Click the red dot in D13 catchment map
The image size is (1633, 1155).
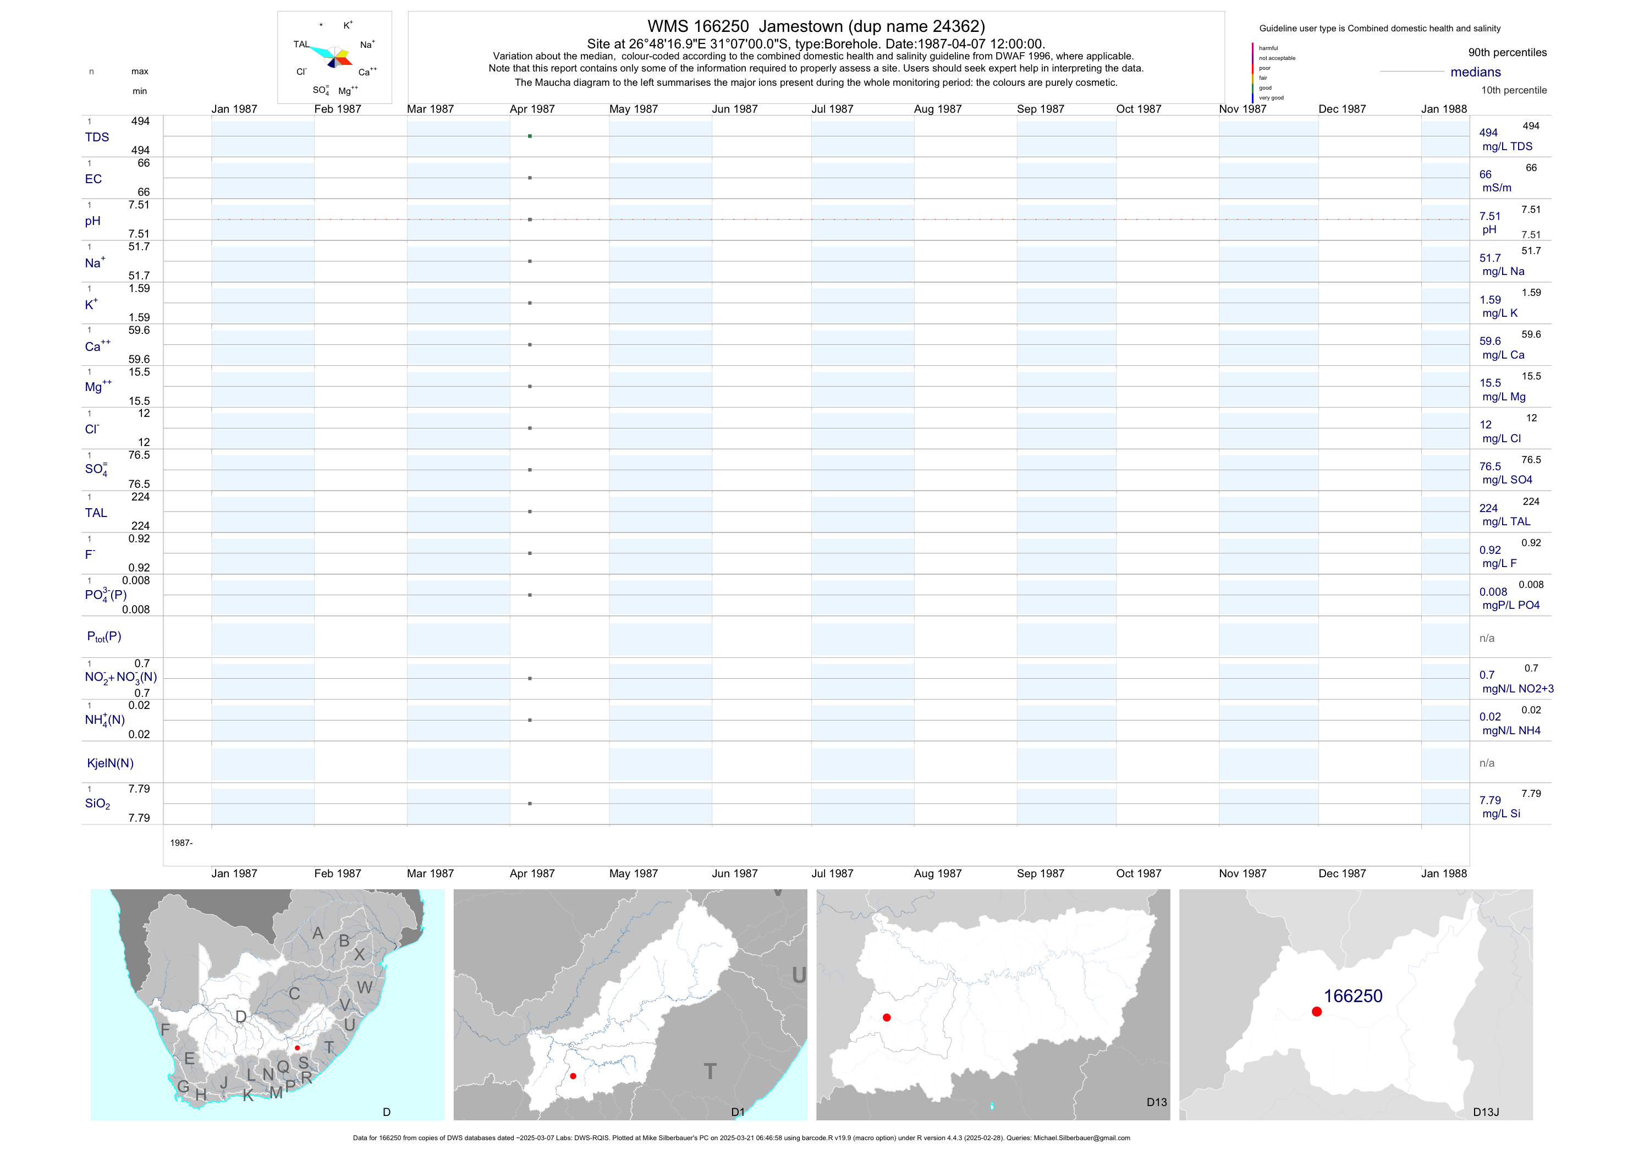click(886, 1018)
